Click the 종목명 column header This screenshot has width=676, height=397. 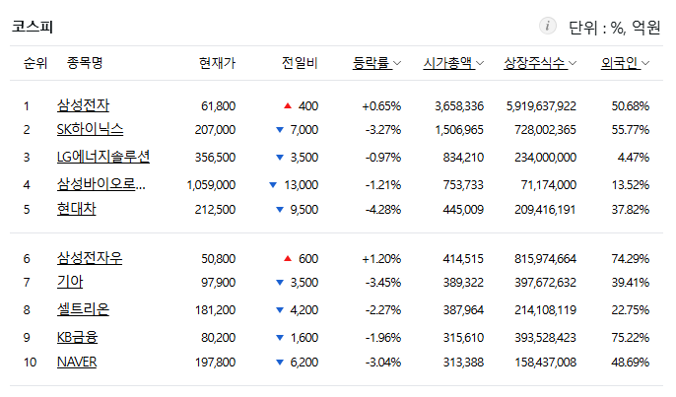click(85, 63)
